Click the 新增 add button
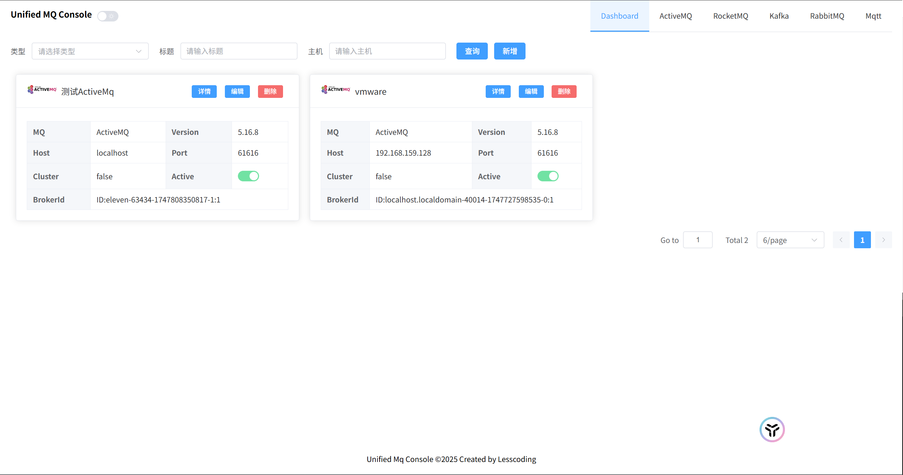 510,51
